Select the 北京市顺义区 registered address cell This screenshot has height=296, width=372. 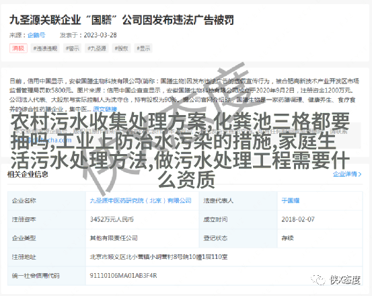click(224, 257)
